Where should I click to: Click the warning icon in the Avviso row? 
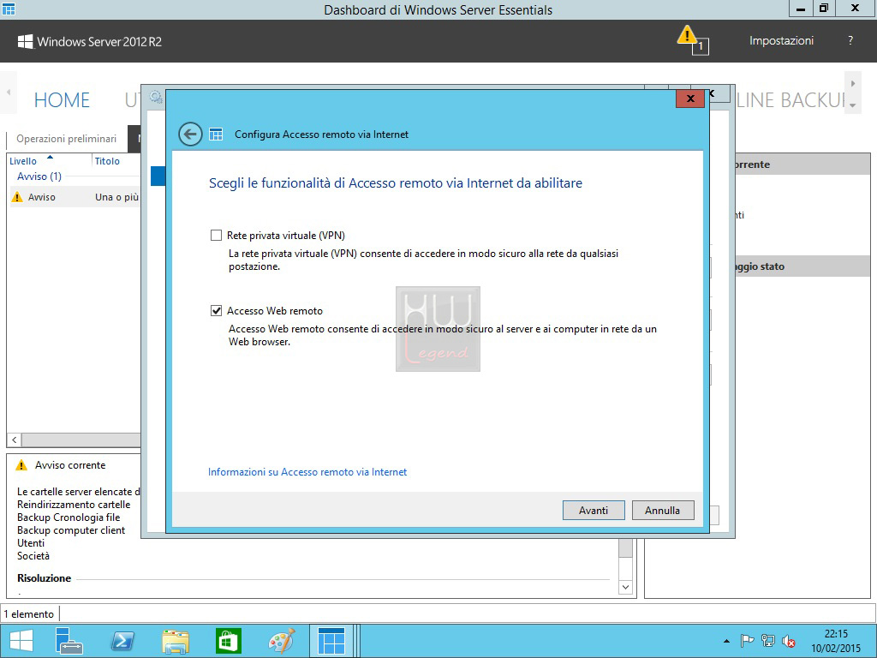pos(17,197)
